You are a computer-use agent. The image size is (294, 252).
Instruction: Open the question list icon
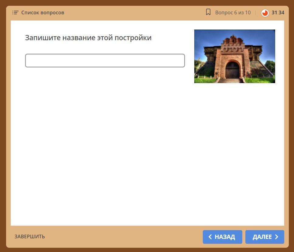click(x=15, y=12)
